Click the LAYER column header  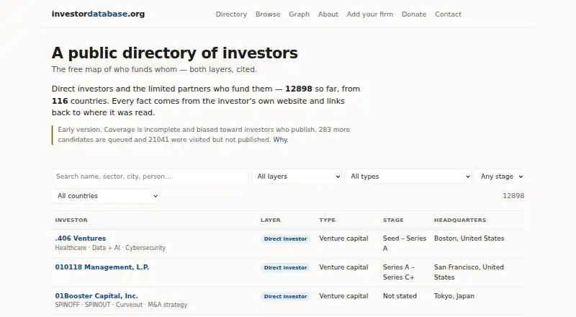[271, 220]
